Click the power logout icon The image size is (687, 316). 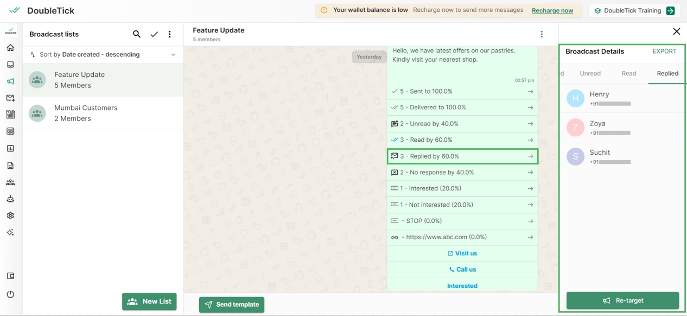[x=10, y=294]
